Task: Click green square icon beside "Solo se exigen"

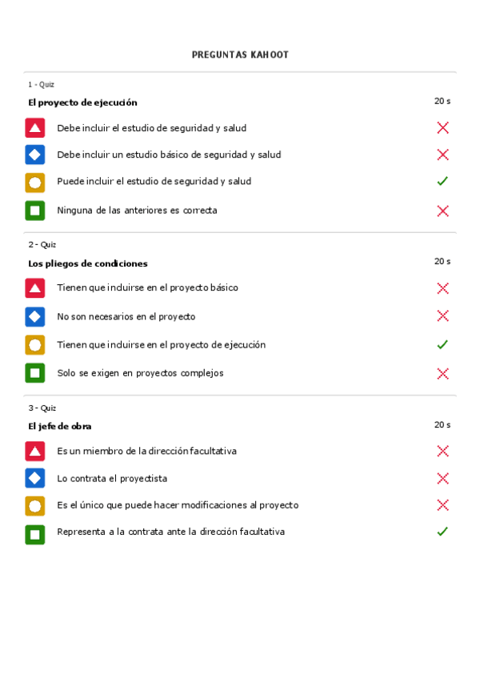Action: [34, 373]
